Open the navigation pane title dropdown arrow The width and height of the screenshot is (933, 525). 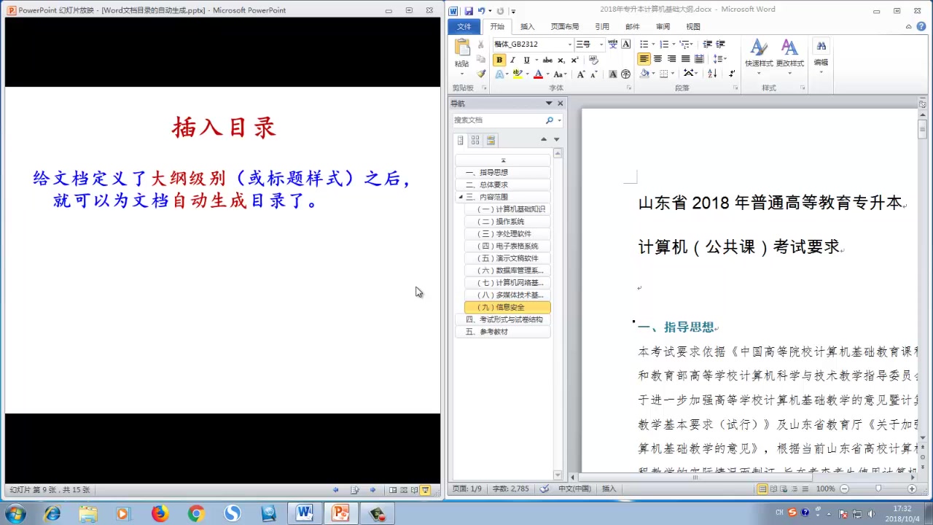549,104
